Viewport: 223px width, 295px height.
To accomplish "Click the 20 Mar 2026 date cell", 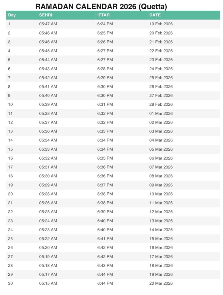I will pos(161,283).
